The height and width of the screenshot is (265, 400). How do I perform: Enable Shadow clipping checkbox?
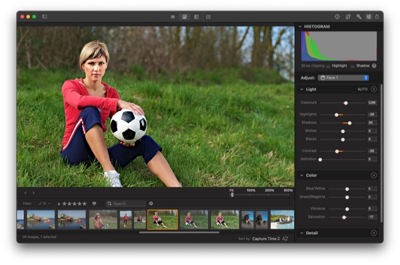[x=352, y=66]
